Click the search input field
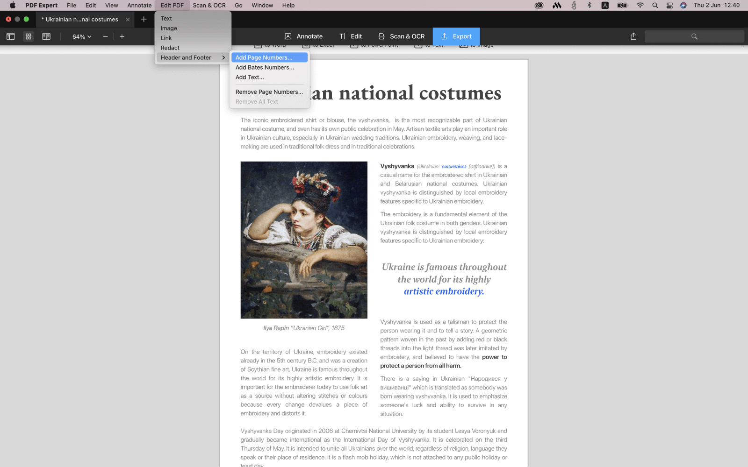748x467 pixels. click(694, 36)
